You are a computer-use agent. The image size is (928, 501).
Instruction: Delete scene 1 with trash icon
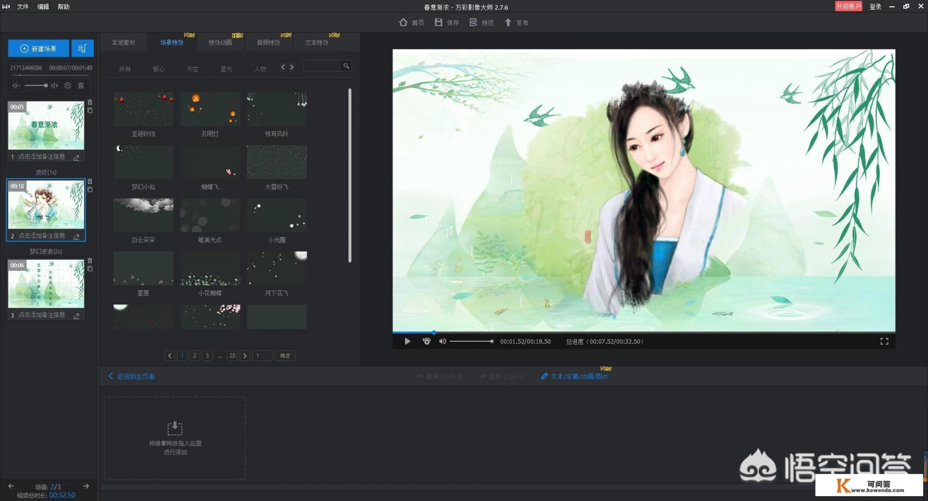pyautogui.click(x=90, y=102)
